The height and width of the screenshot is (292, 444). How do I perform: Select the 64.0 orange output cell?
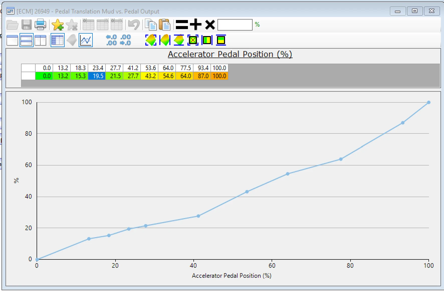point(184,76)
